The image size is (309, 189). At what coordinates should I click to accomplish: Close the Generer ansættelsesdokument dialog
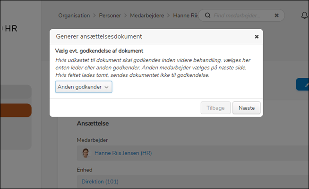click(x=257, y=36)
